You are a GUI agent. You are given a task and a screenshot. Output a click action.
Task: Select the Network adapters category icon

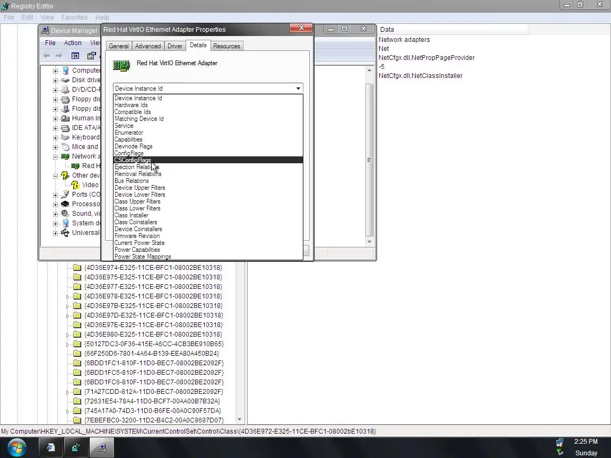click(65, 156)
